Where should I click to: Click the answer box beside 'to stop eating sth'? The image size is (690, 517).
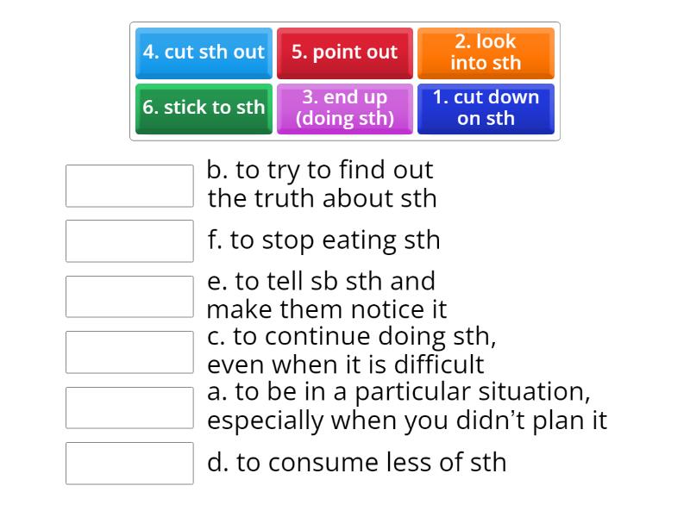pyautogui.click(x=129, y=240)
